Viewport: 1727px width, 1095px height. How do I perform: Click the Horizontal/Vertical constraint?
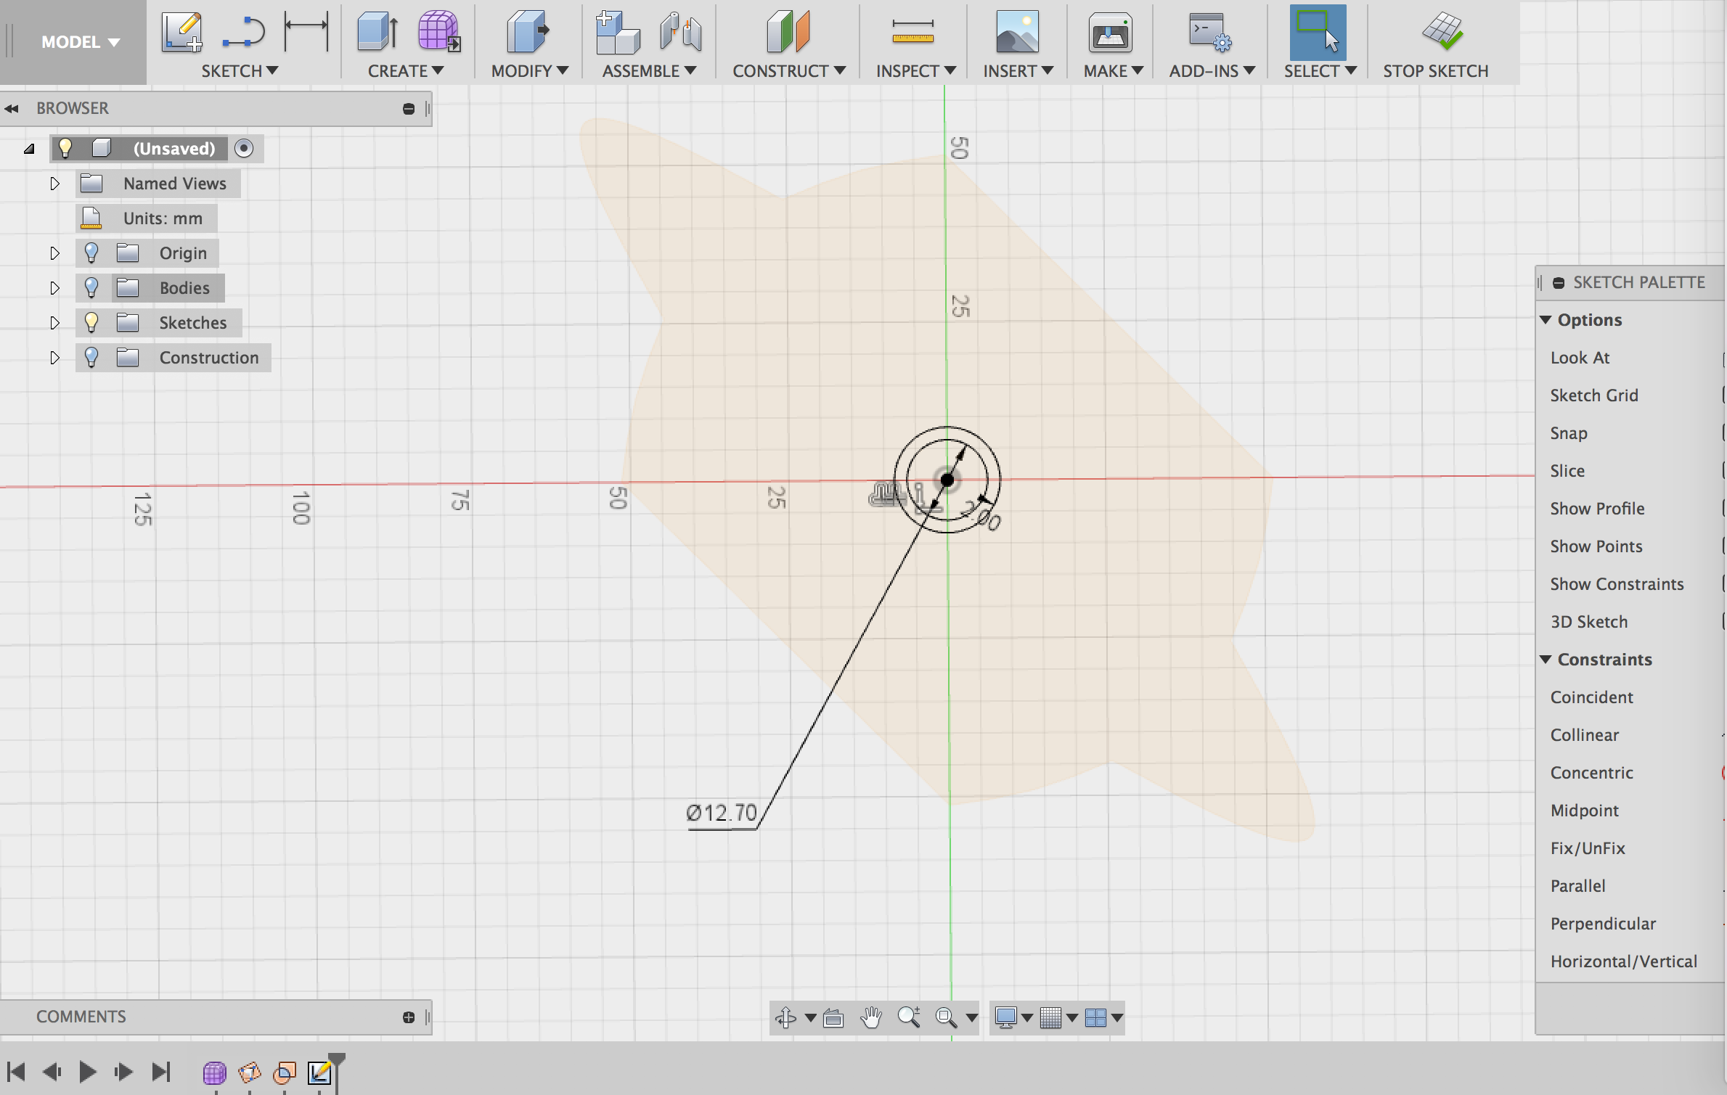click(x=1623, y=961)
